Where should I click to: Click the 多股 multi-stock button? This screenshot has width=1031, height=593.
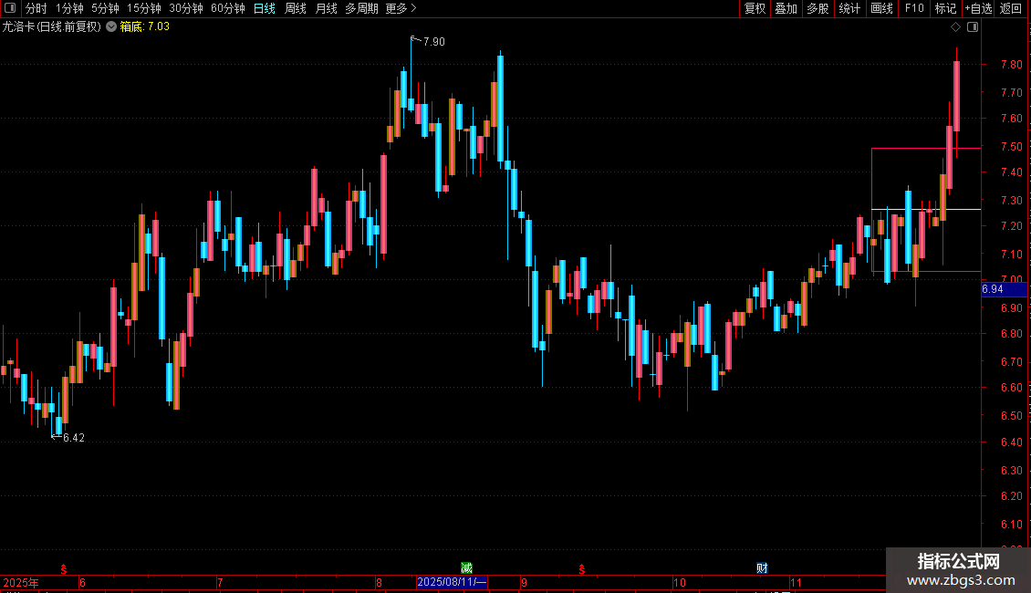pos(818,8)
